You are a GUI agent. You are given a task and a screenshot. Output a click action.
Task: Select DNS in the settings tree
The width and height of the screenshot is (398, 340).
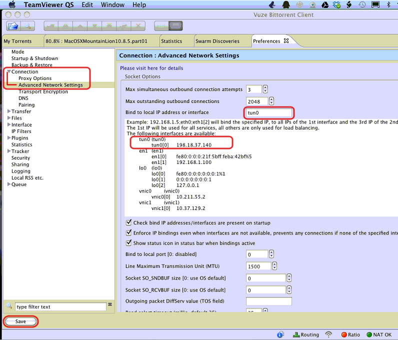[x=23, y=98]
